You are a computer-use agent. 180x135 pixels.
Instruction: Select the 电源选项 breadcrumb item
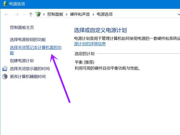pyautogui.click(x=105, y=14)
